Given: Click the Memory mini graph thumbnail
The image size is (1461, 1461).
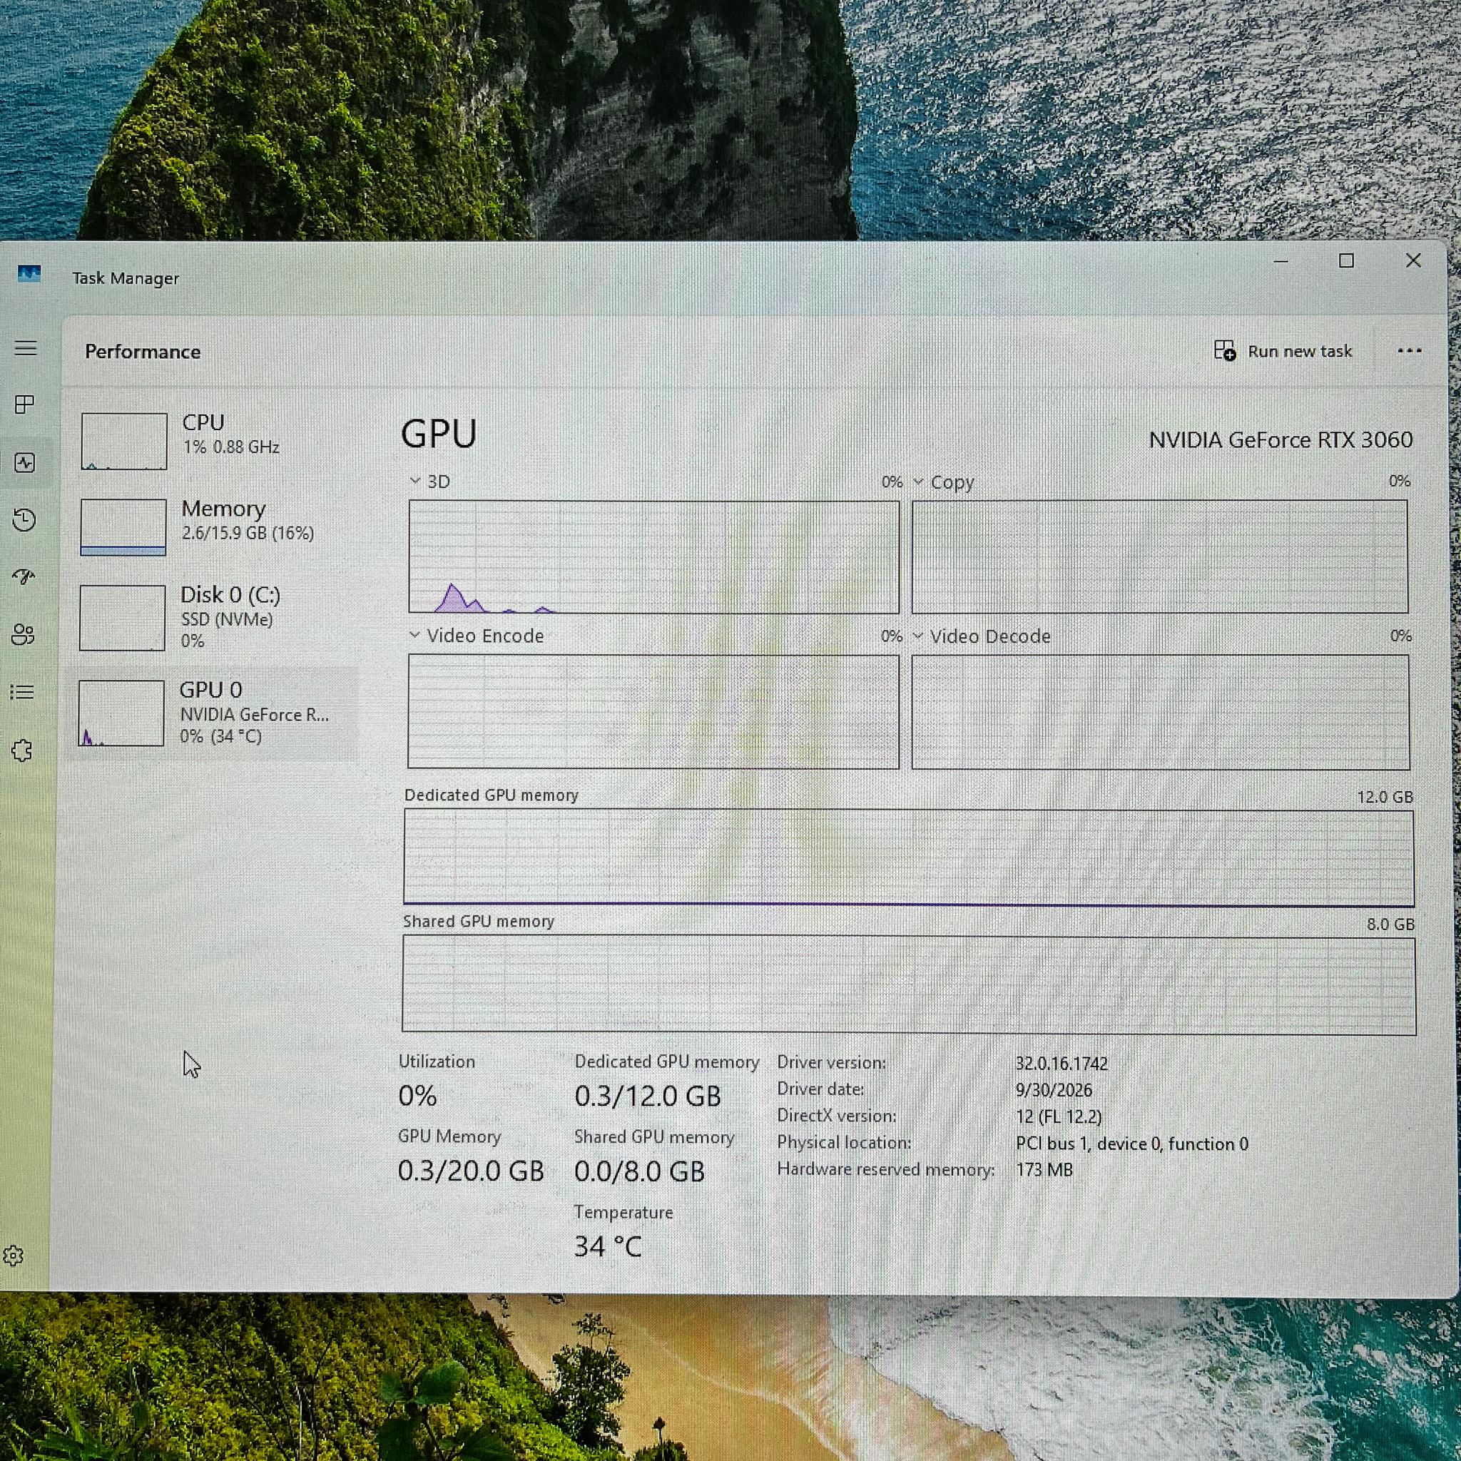Looking at the screenshot, I should pyautogui.click(x=123, y=527).
